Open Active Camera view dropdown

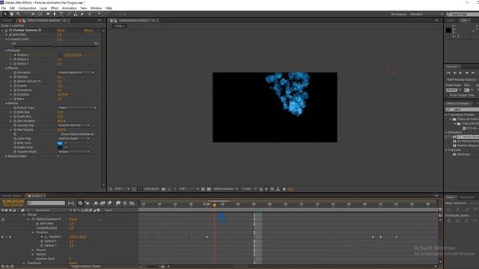225,189
